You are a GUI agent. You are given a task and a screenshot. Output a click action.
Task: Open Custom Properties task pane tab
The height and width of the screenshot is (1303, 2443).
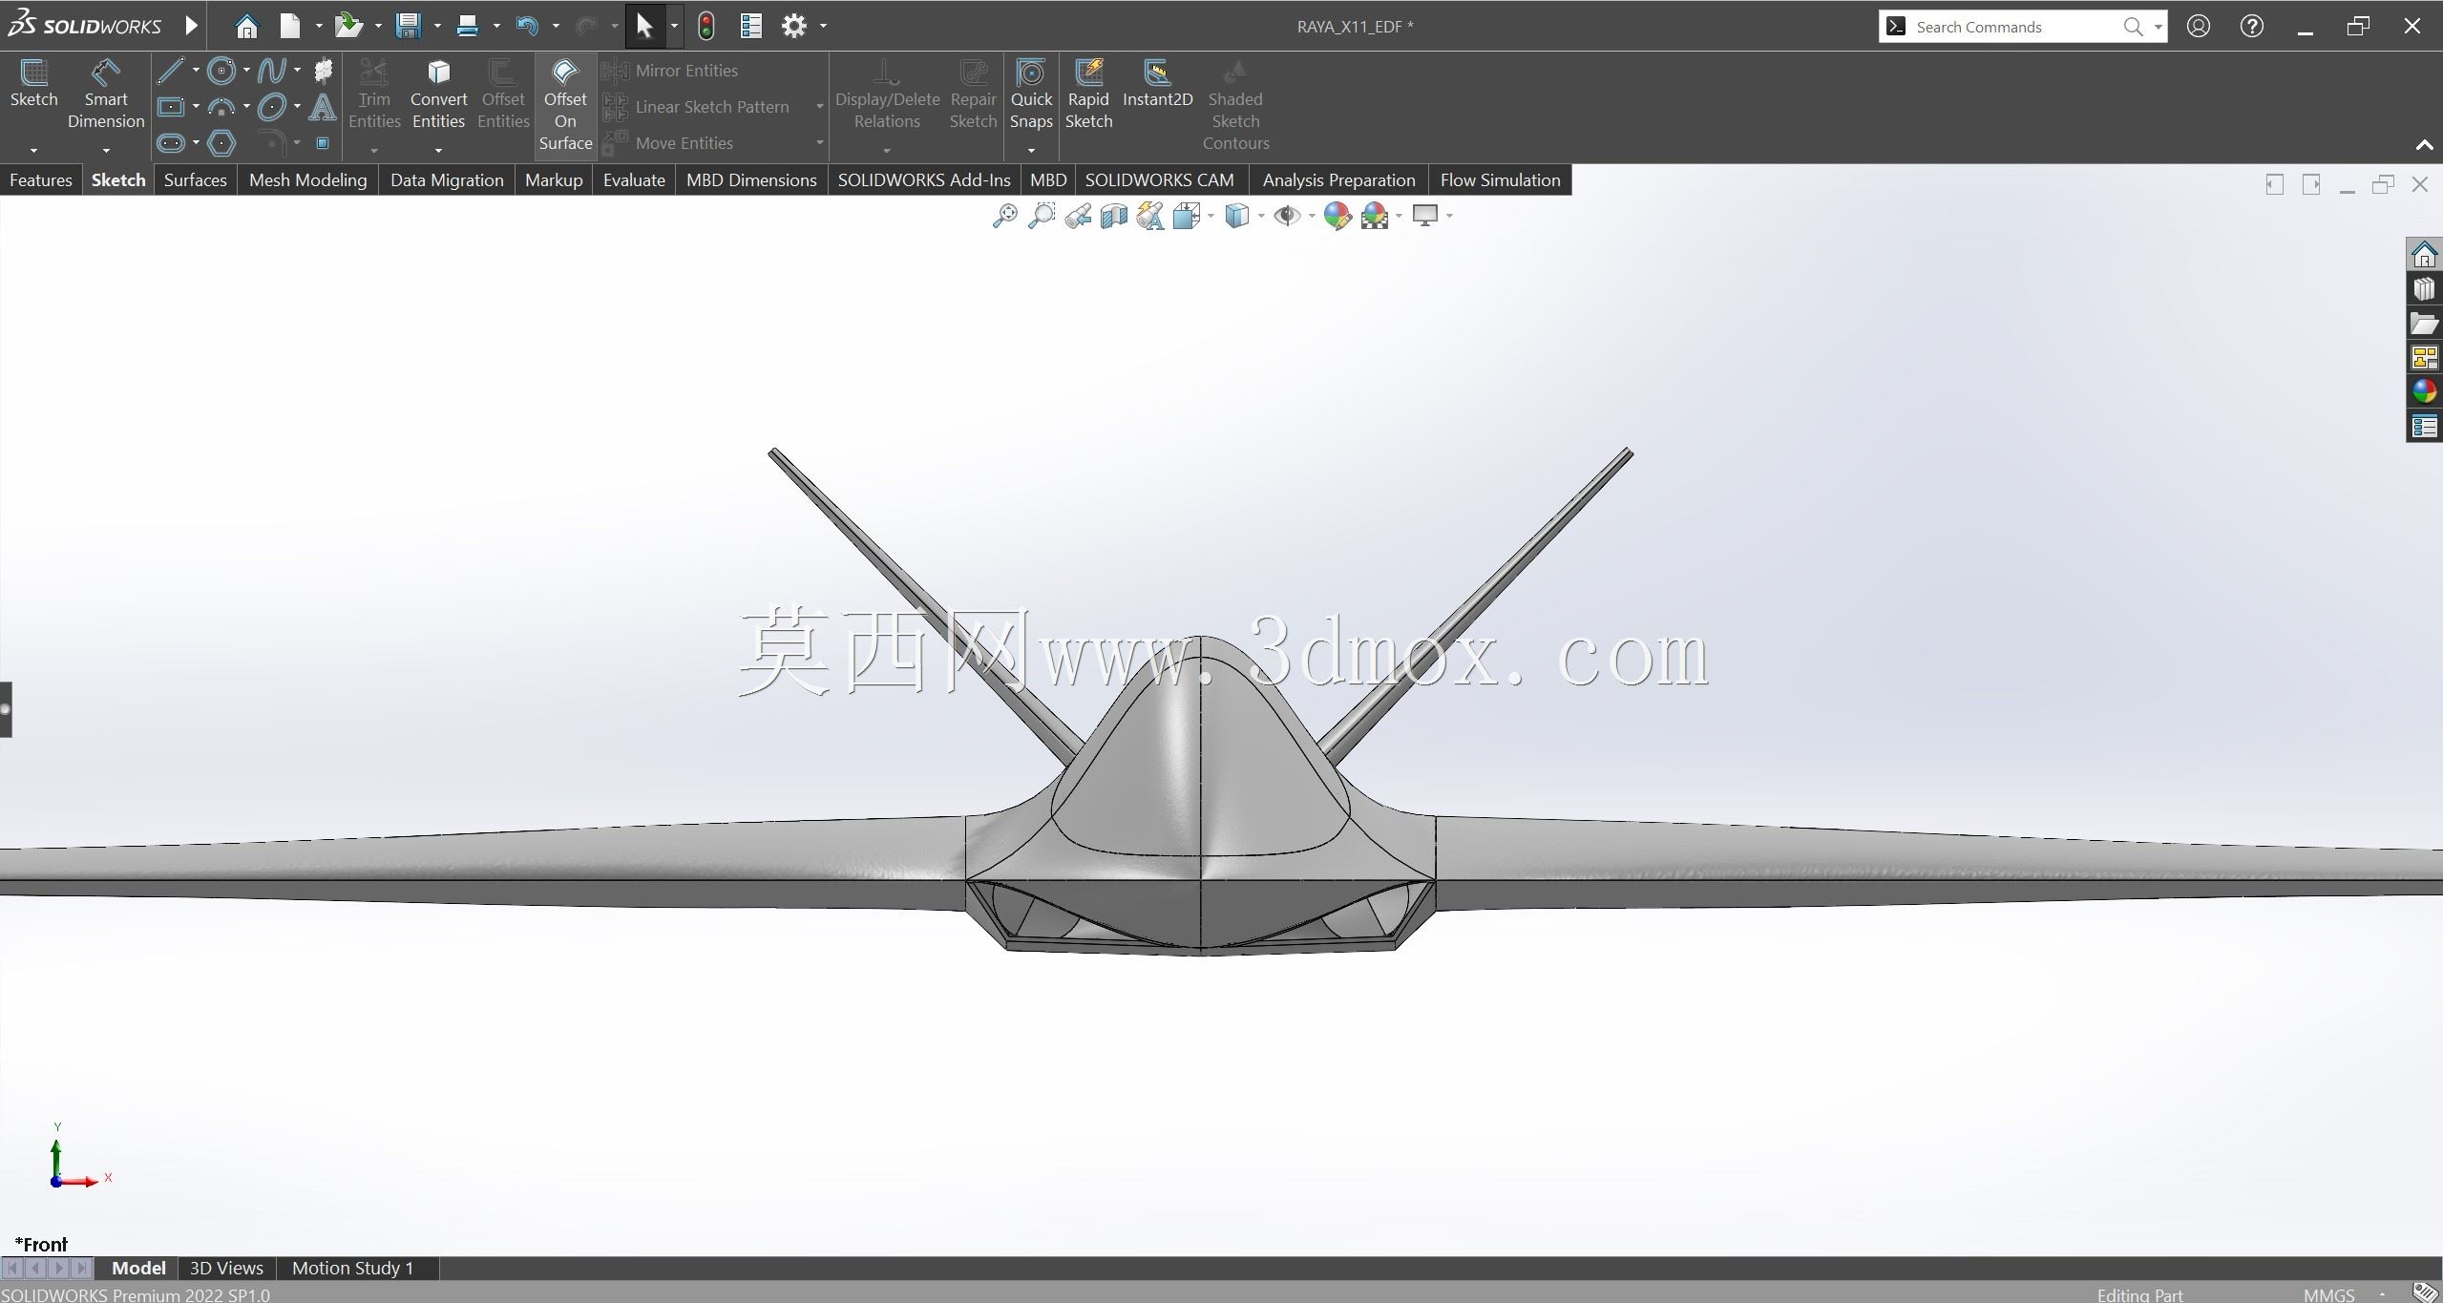coord(2424,426)
